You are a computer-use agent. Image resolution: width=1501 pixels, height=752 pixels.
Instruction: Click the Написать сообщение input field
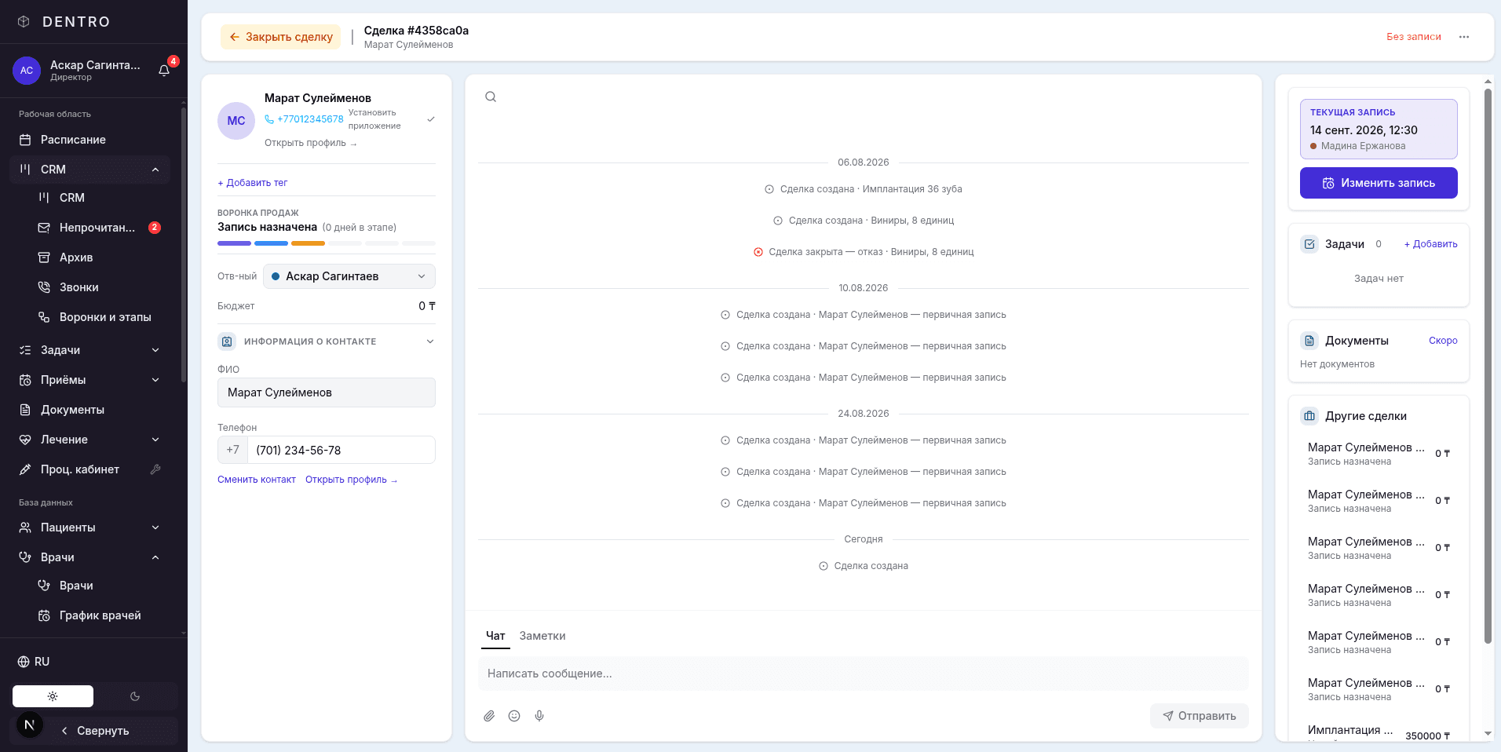[864, 674]
